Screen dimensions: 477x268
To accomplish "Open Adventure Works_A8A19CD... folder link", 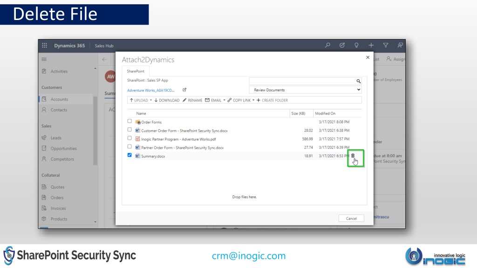I will (x=151, y=90).
